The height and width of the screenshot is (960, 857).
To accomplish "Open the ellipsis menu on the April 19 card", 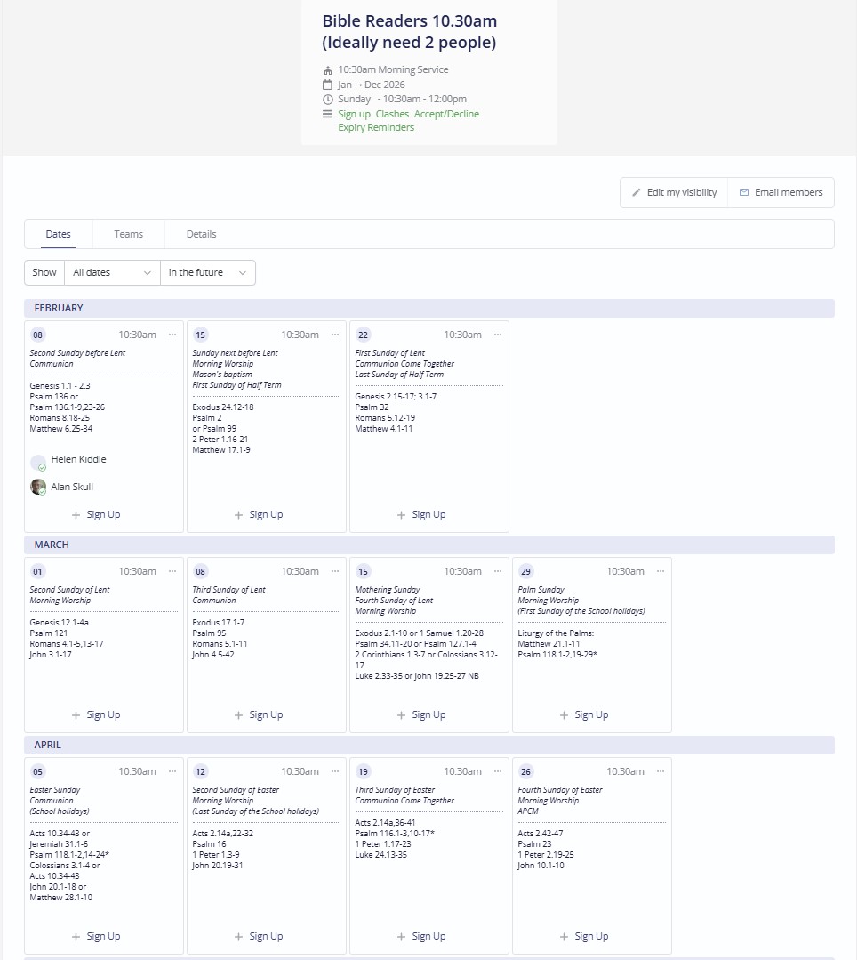I will point(497,770).
